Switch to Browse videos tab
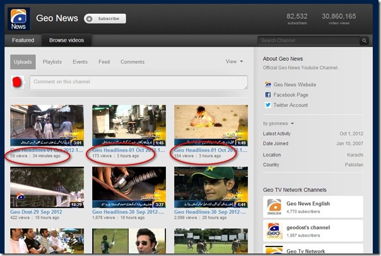381x256 pixels. 66,40
